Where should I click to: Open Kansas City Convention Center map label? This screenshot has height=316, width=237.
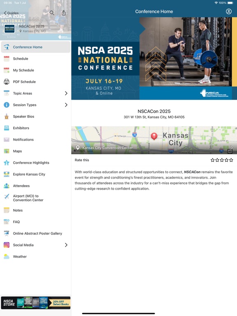click(107, 148)
